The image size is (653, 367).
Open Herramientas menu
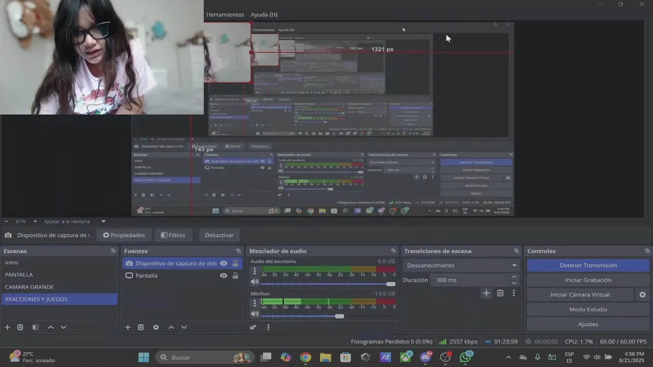pos(225,15)
